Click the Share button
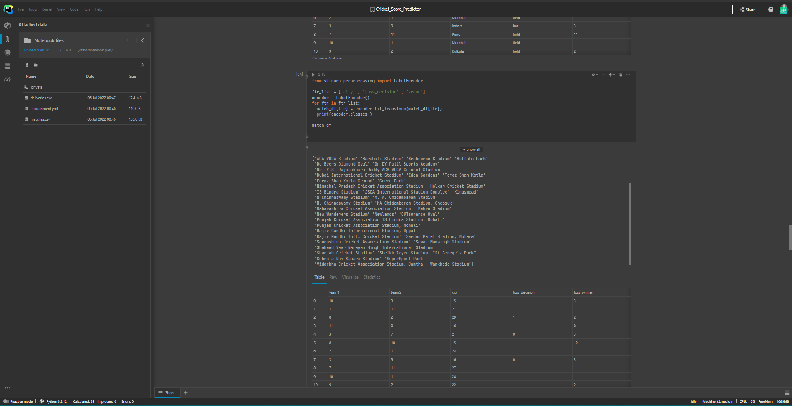Image resolution: width=792 pixels, height=406 pixels. pos(747,9)
